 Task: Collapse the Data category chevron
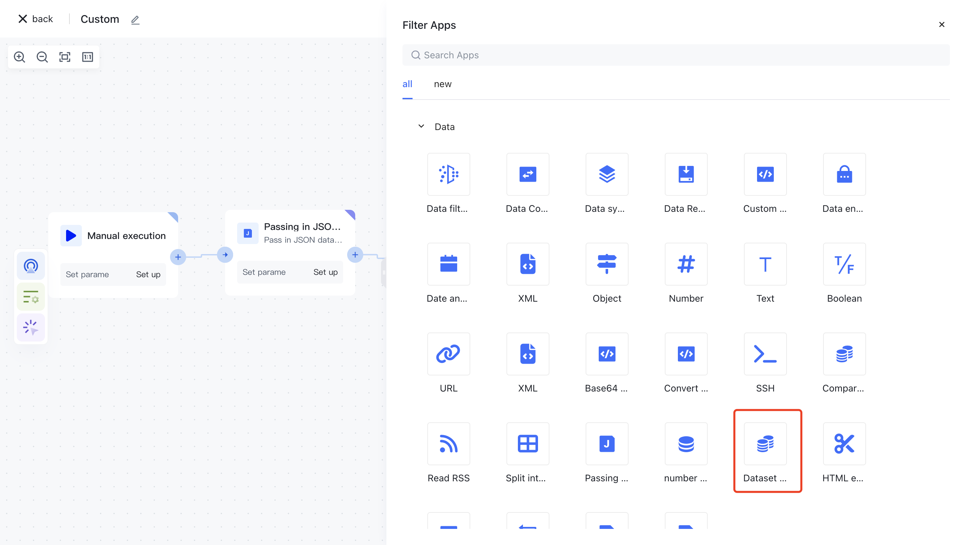[421, 126]
